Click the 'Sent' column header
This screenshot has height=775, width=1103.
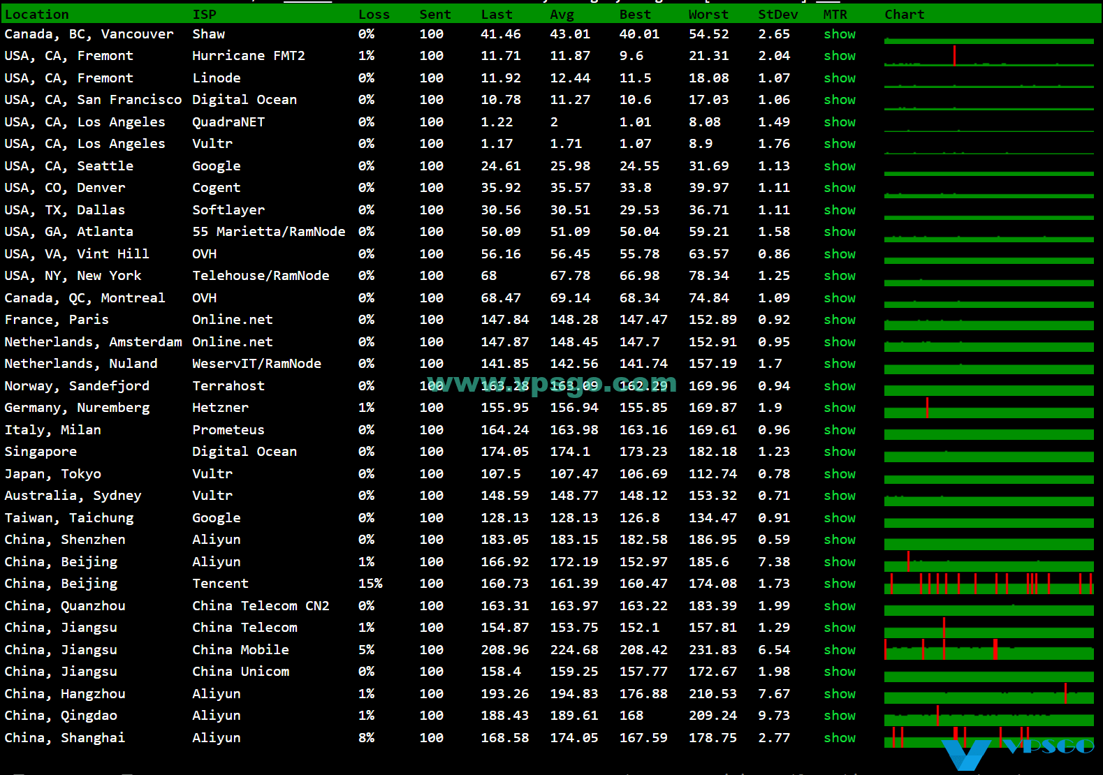click(435, 15)
